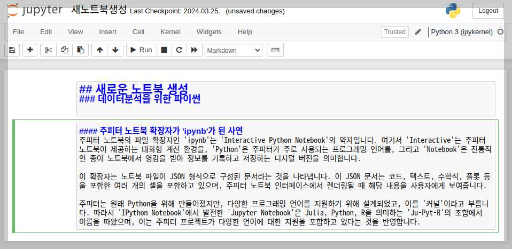Screen dimensions: 512x249
Task: Restart the kernel with circular arrow icon
Action: click(179, 50)
